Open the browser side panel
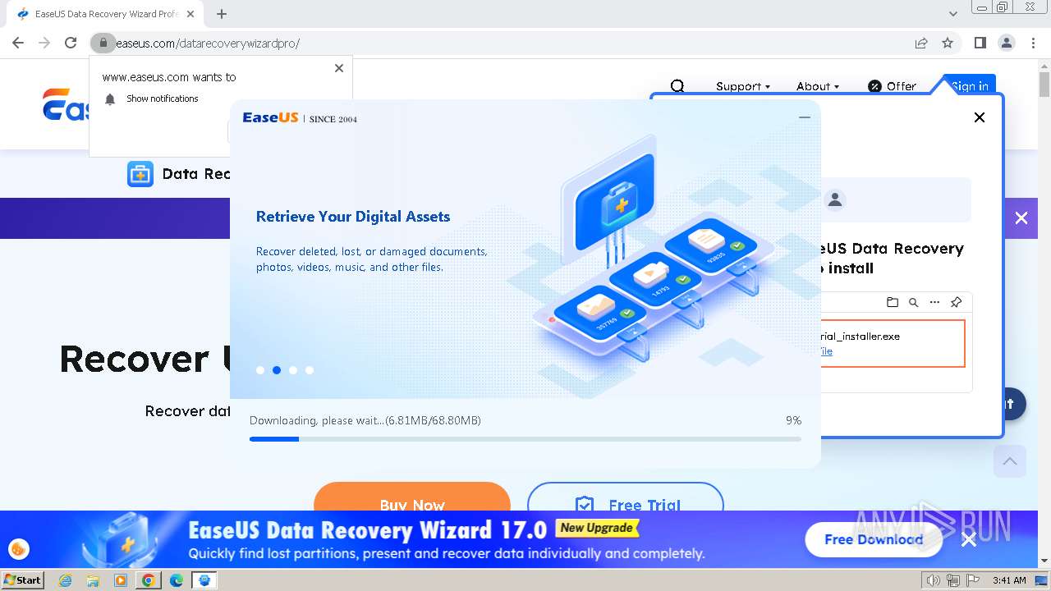The height and width of the screenshot is (591, 1051). tap(980, 43)
